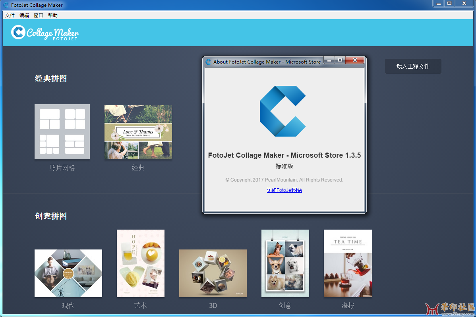Click the About dialog title bar icon
The height and width of the screenshot is (317, 476).
(x=208, y=62)
